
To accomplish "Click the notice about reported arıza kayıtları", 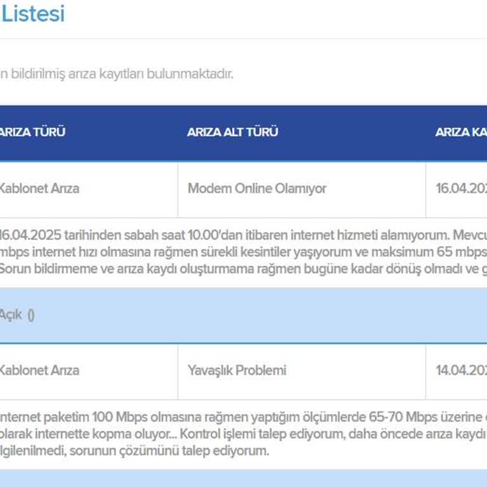I will click(117, 74).
